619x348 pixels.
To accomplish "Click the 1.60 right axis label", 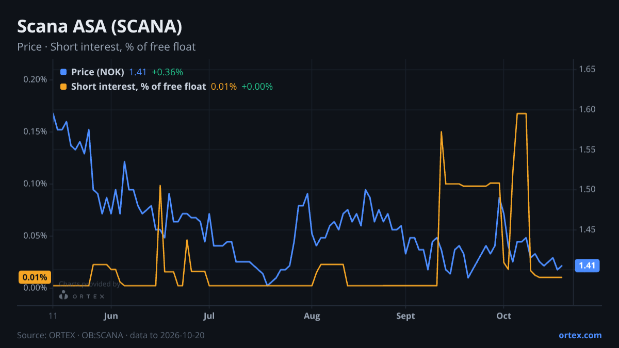I will [x=588, y=109].
